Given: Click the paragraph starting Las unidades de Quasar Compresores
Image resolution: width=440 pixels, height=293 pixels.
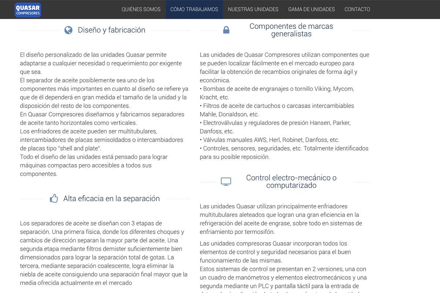Looking at the screenshot, I should tap(285, 67).
